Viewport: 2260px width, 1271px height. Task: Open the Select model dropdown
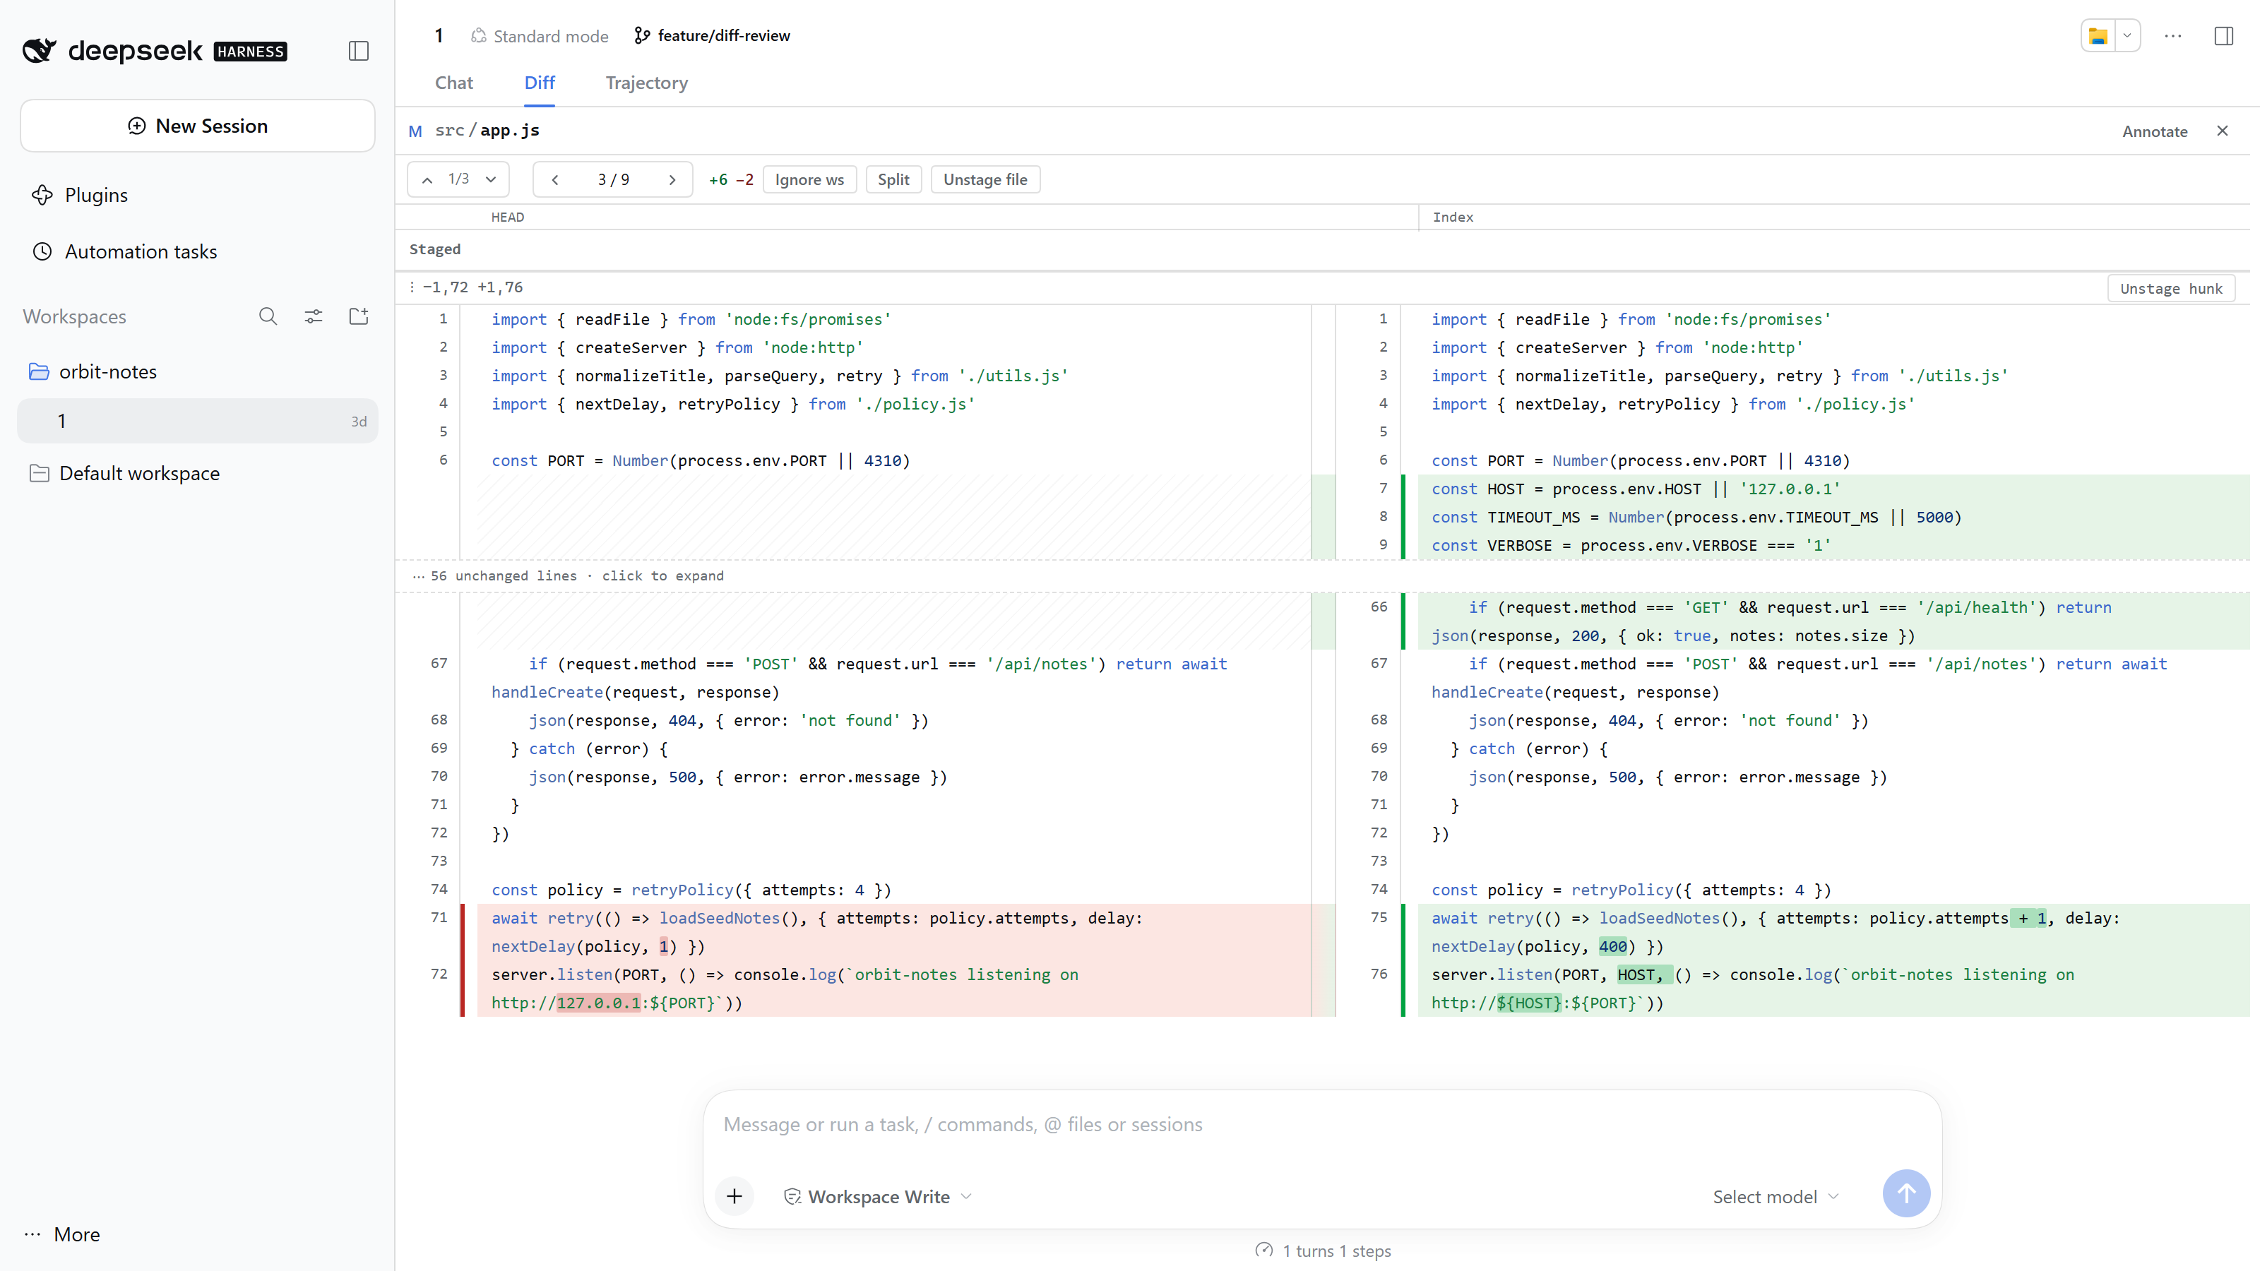[x=1776, y=1196]
